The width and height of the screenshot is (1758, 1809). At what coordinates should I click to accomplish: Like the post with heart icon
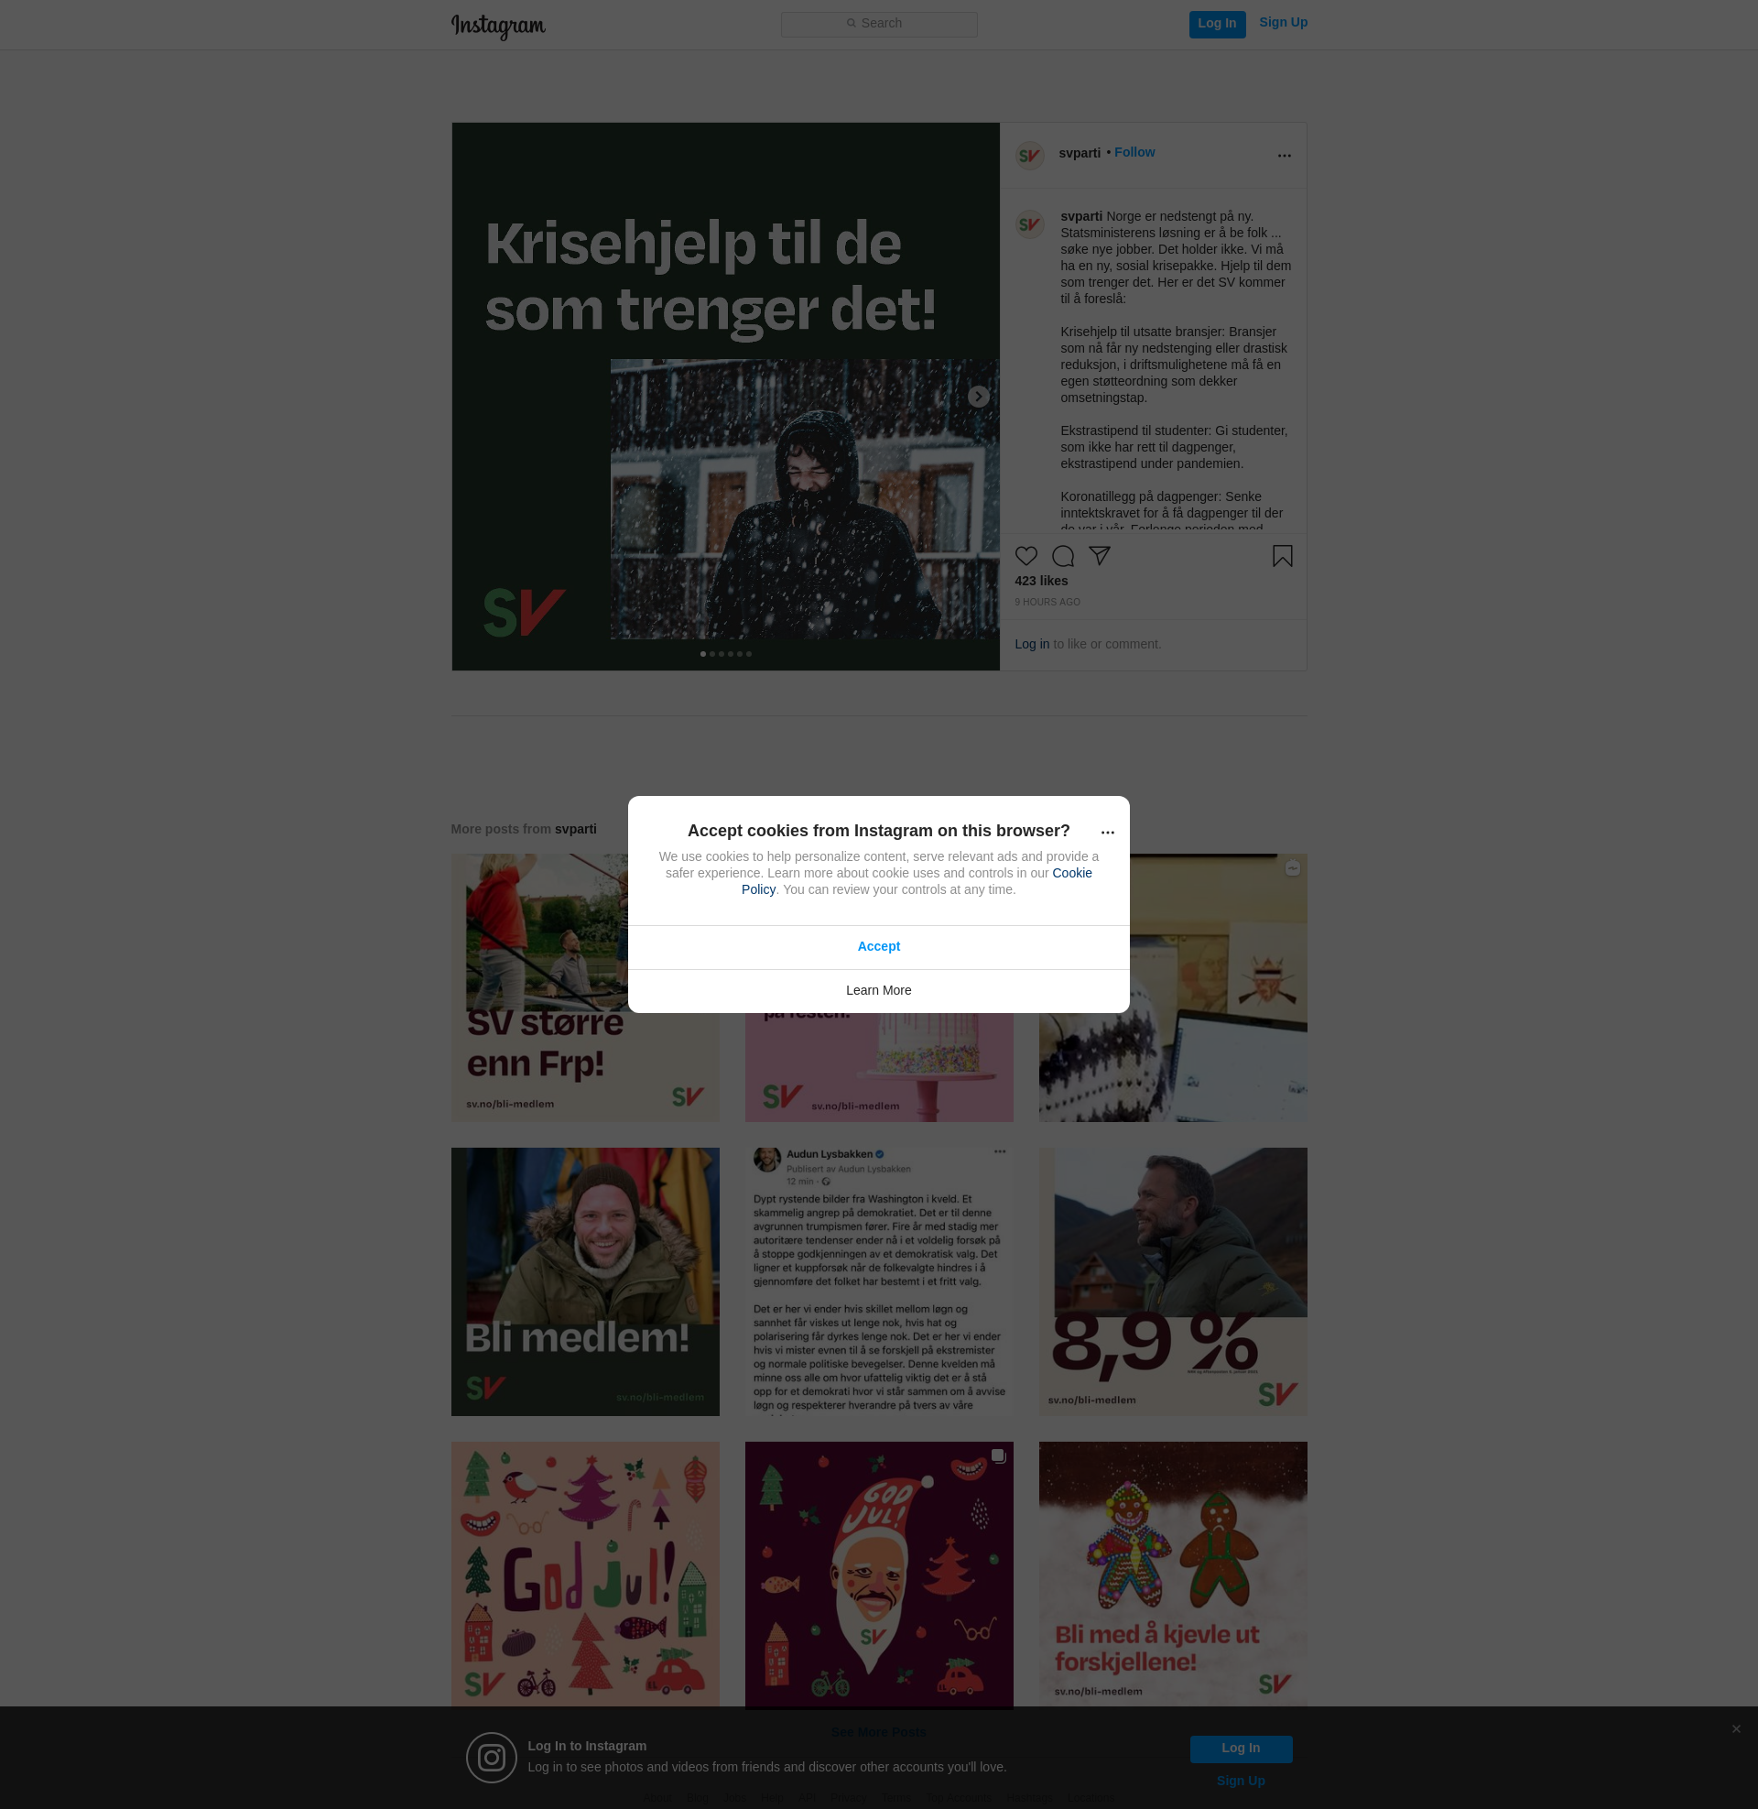(1025, 556)
